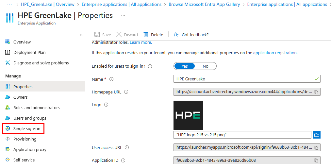Copy the User access URL value
The width and height of the screenshot is (331, 167).
tap(316, 148)
